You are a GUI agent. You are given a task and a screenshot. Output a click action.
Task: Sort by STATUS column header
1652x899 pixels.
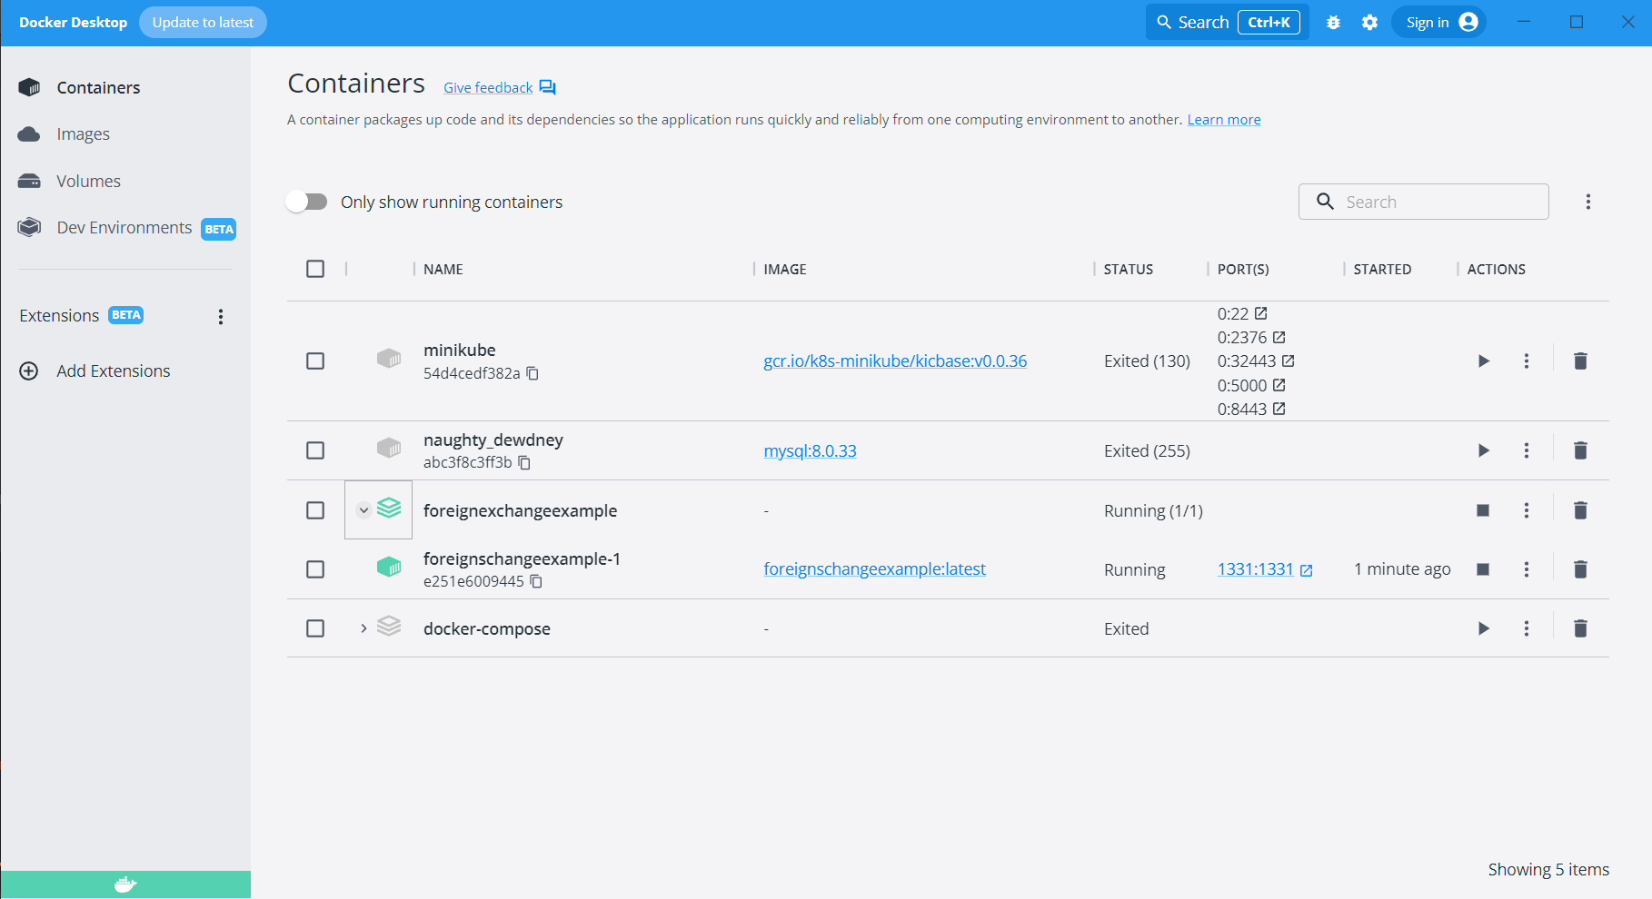click(1128, 269)
